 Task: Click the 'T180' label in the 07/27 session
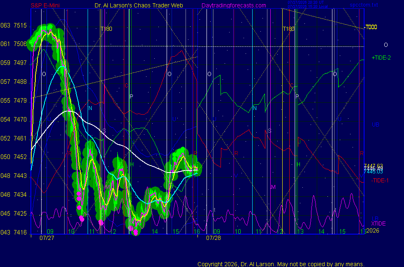[107, 29]
